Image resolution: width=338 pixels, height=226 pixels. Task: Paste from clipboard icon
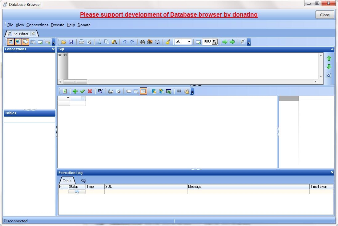114,42
